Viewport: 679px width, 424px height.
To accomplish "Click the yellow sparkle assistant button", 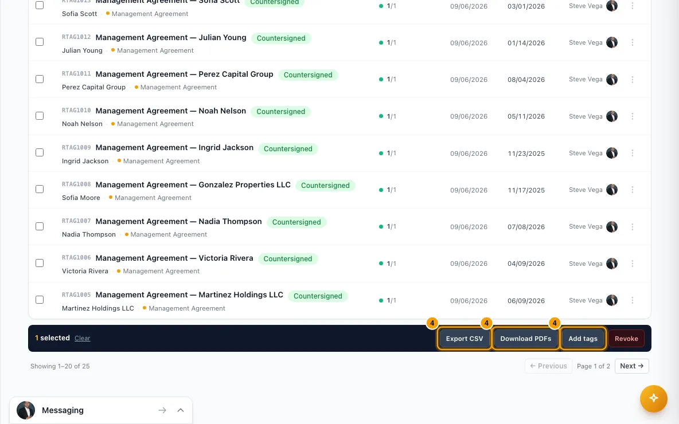I will [653, 398].
